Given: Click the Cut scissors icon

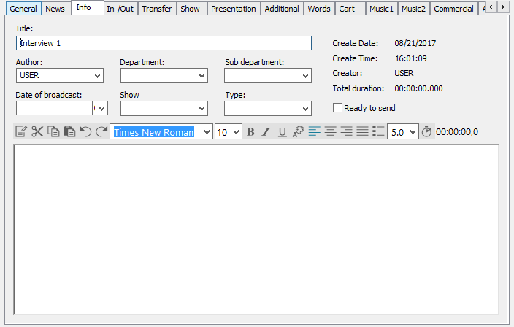Looking at the screenshot, I should [x=37, y=132].
